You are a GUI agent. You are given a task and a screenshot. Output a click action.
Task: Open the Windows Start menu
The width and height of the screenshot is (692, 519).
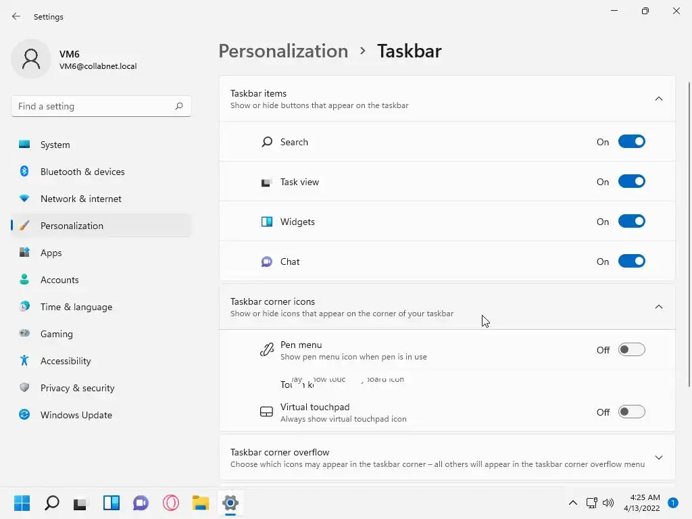pos(22,503)
